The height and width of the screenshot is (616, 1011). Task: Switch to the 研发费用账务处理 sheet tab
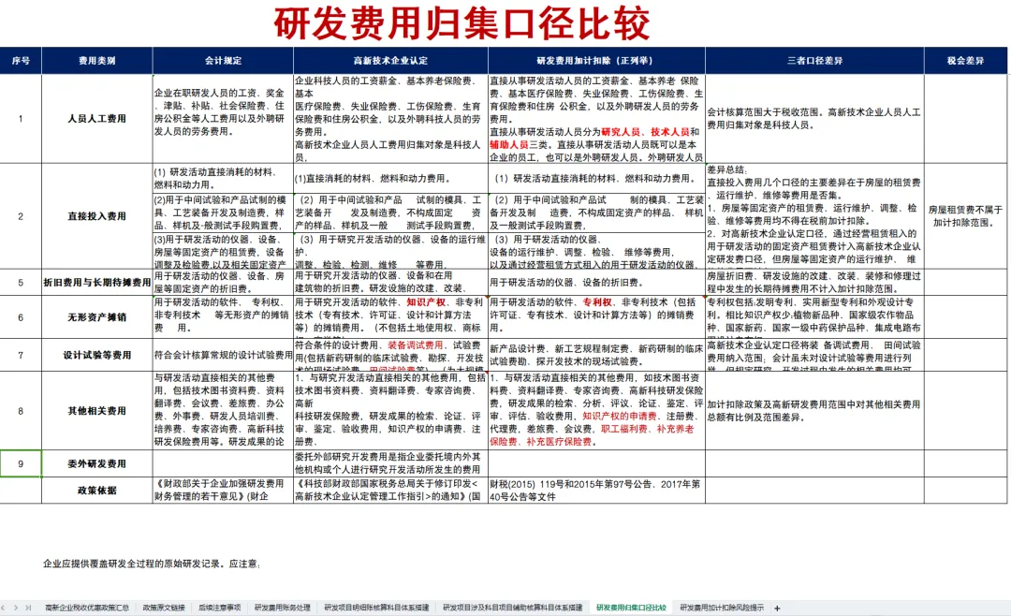pos(283,608)
